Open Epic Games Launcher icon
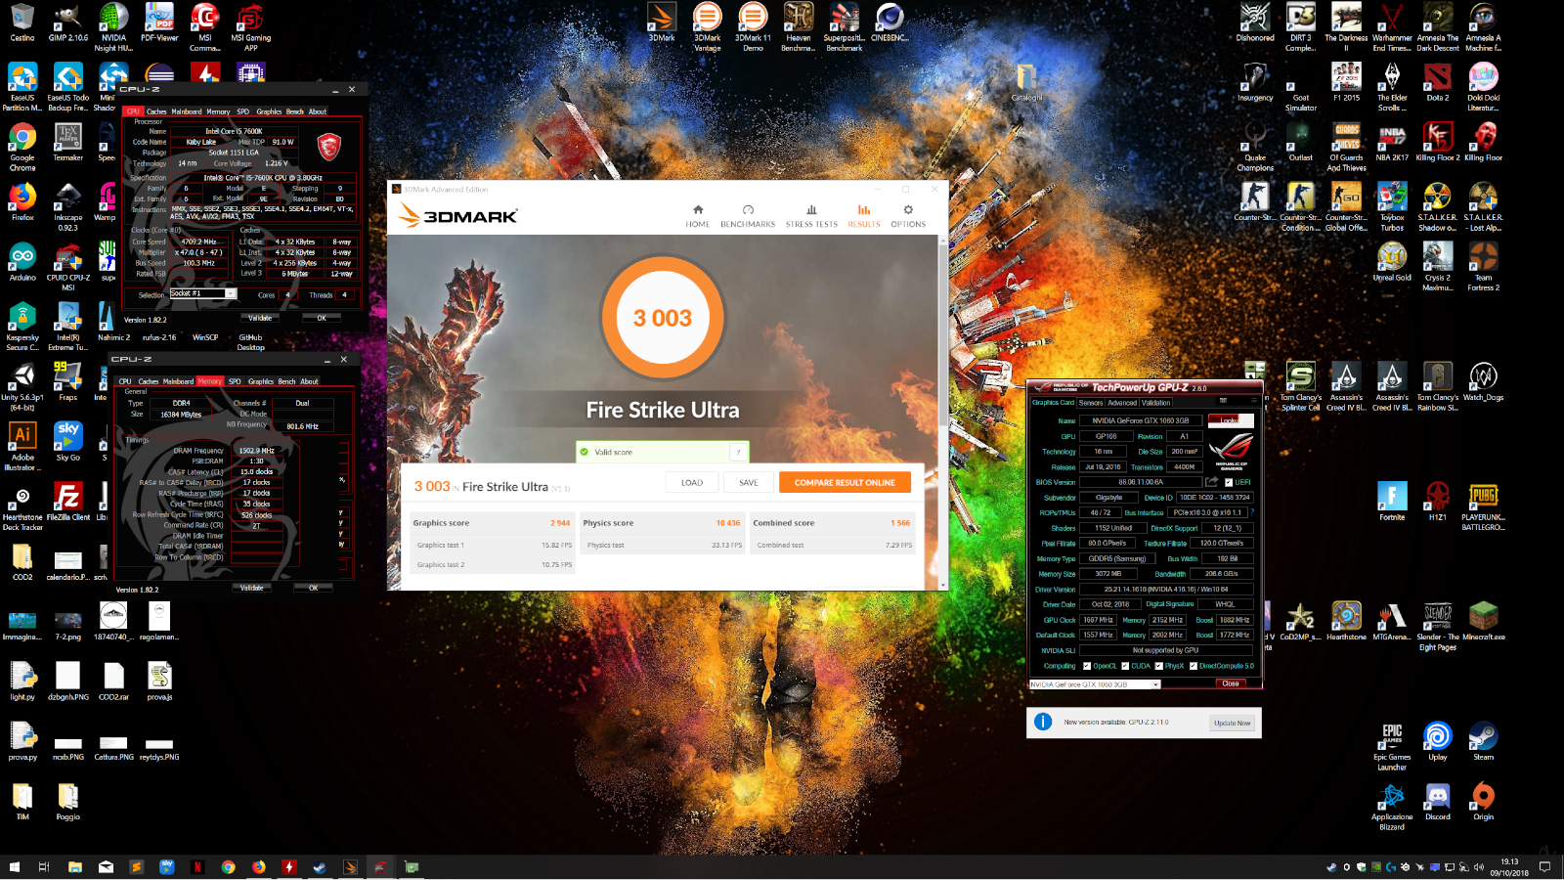Screen dimensions: 1564x880 [1392, 747]
